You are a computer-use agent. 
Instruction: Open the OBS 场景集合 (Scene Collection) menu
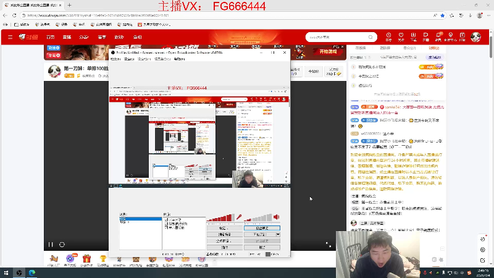coord(162,59)
